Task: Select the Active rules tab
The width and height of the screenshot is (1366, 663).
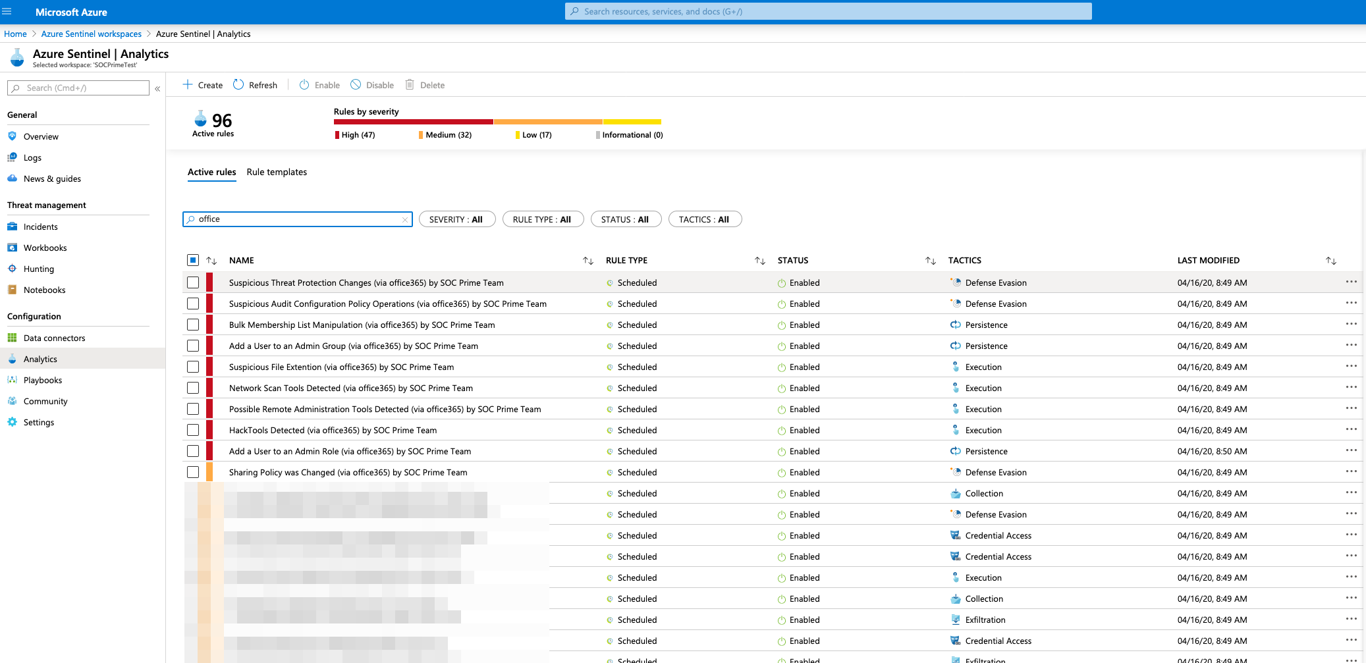Action: point(211,172)
